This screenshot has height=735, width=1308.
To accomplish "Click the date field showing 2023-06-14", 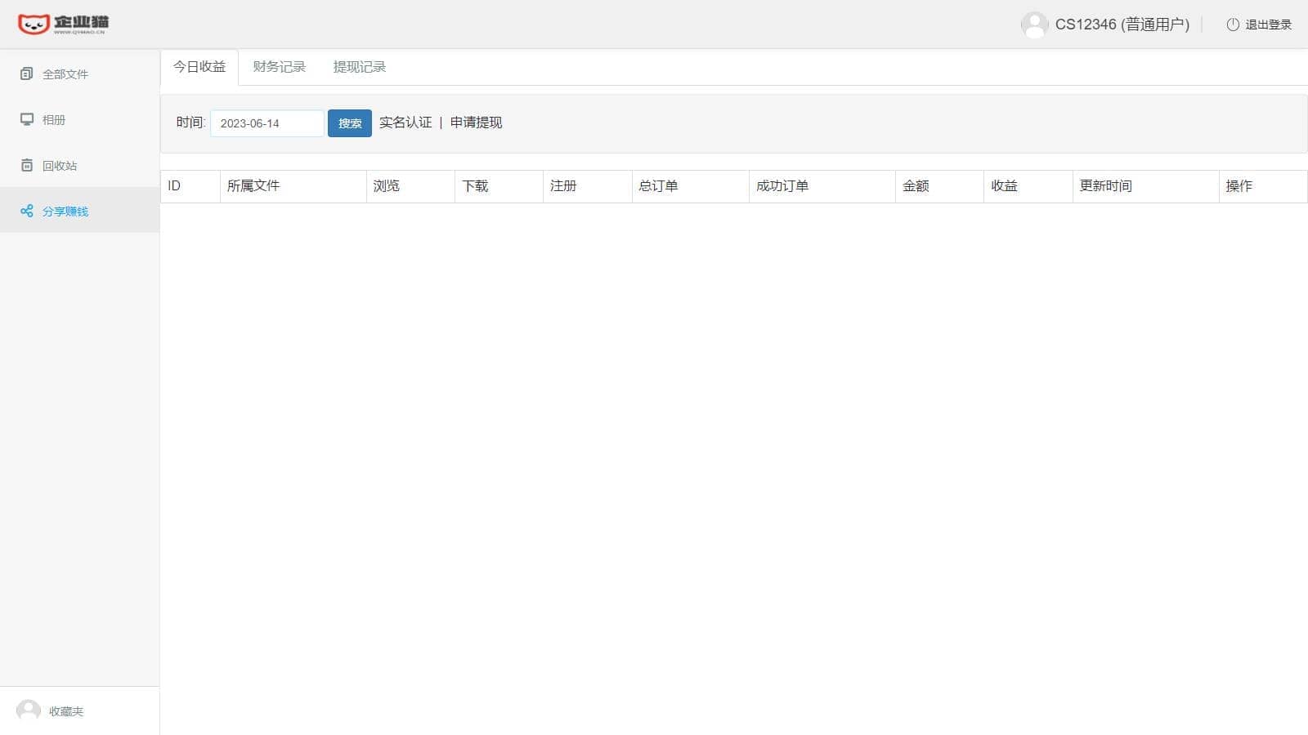I will (x=267, y=123).
